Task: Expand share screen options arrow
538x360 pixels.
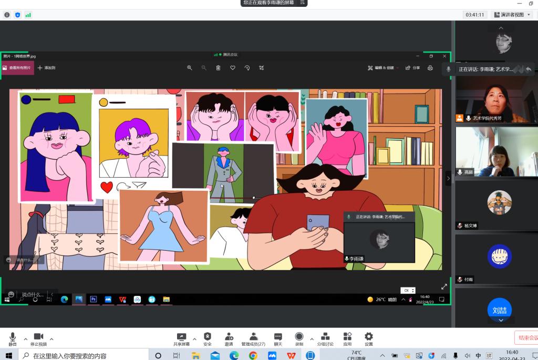Action: click(x=194, y=339)
